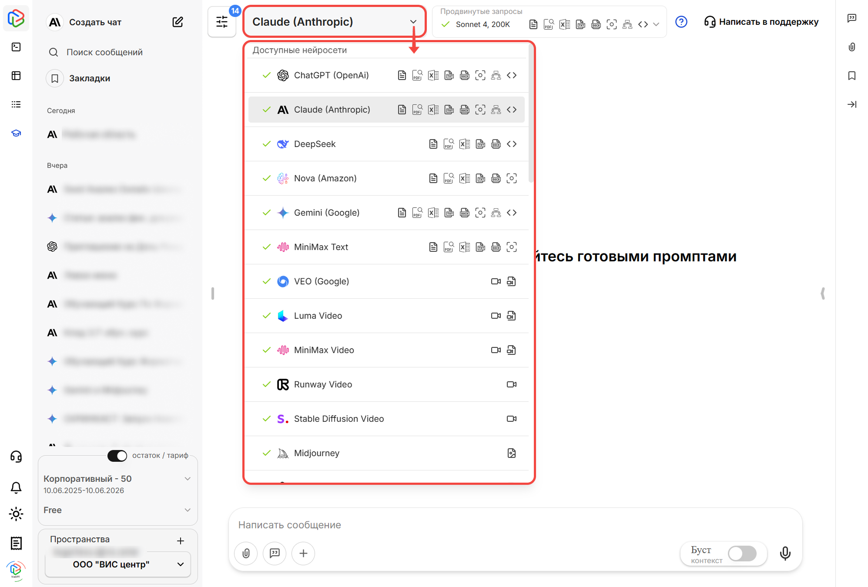Select VEO (Google) from the list
This screenshot has height=587, width=868.
pos(386,281)
